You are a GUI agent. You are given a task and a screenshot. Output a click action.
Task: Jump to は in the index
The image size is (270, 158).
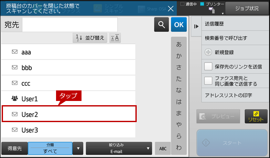coord(179,102)
